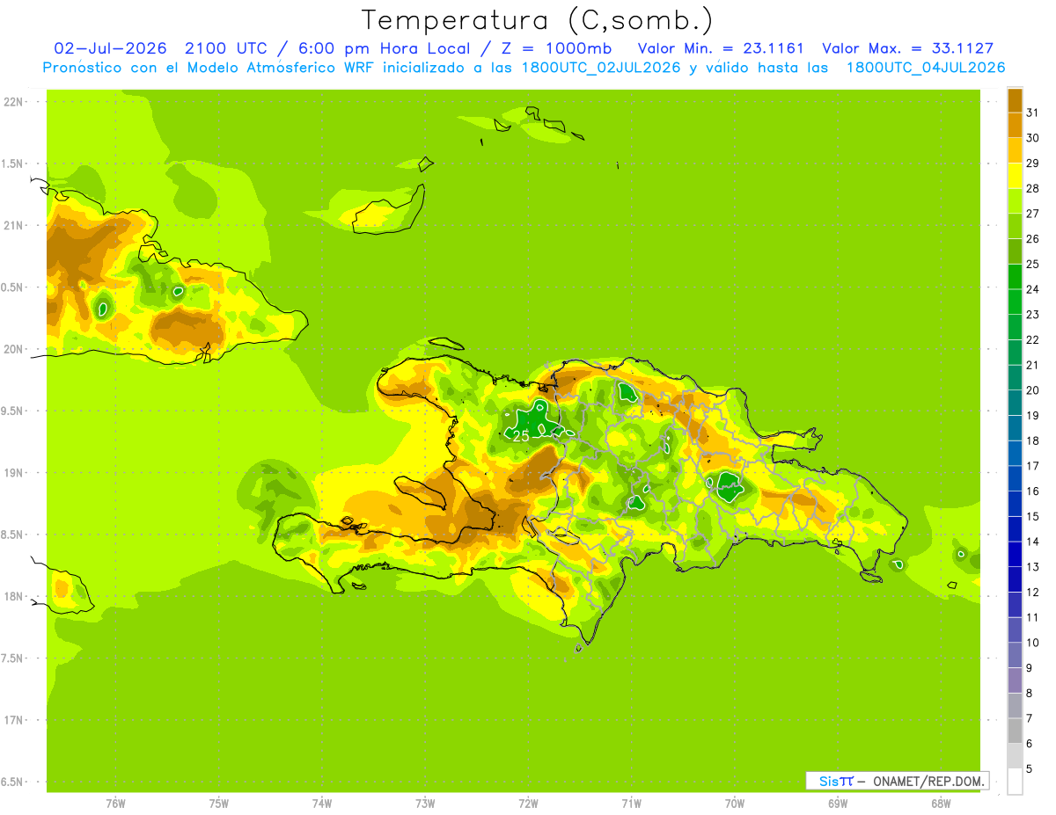Click the blue legend swatch between 15 and 16
Screen dimensions: 1056x815
tap(1015, 504)
